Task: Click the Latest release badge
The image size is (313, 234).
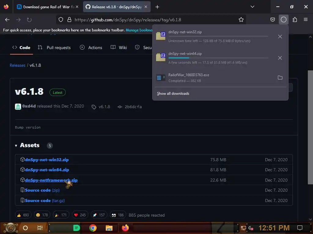Action: (x=57, y=93)
